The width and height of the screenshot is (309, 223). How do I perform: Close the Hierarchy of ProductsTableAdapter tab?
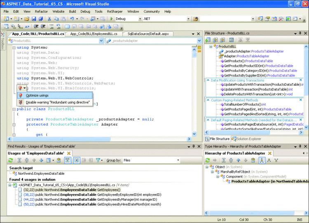(270, 153)
